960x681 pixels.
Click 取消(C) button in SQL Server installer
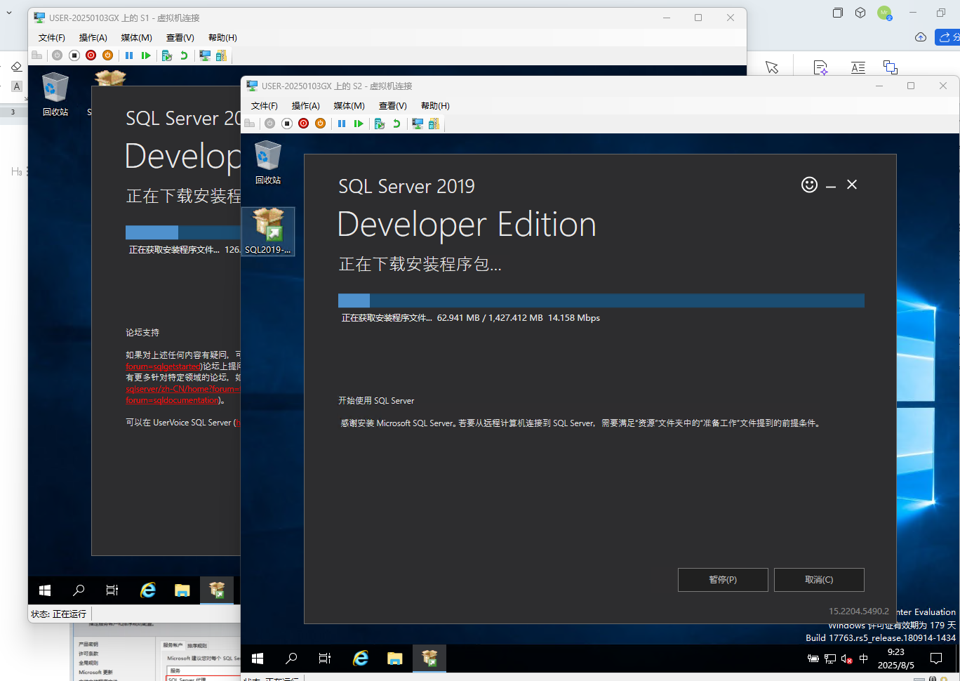point(819,580)
